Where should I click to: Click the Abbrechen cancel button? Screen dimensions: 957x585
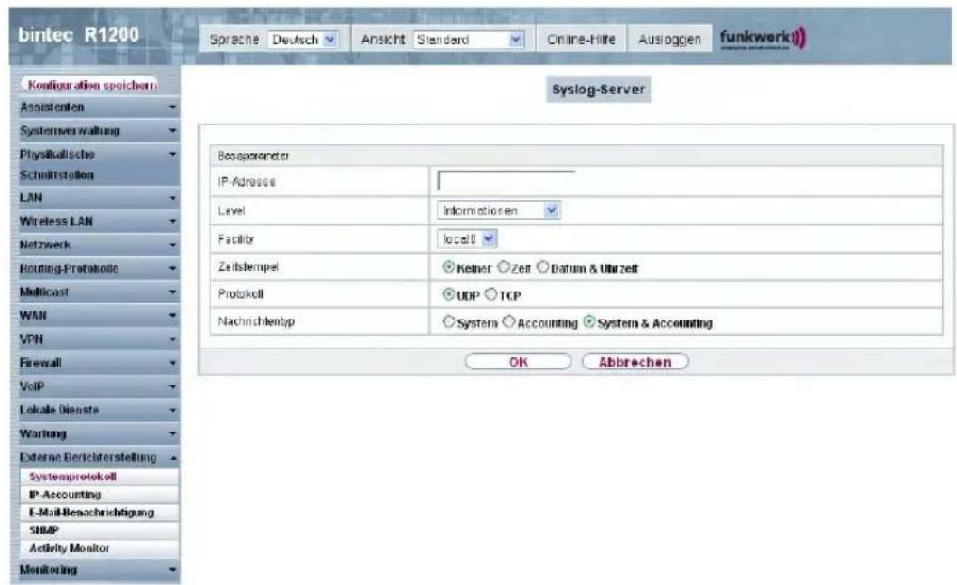coord(634,362)
